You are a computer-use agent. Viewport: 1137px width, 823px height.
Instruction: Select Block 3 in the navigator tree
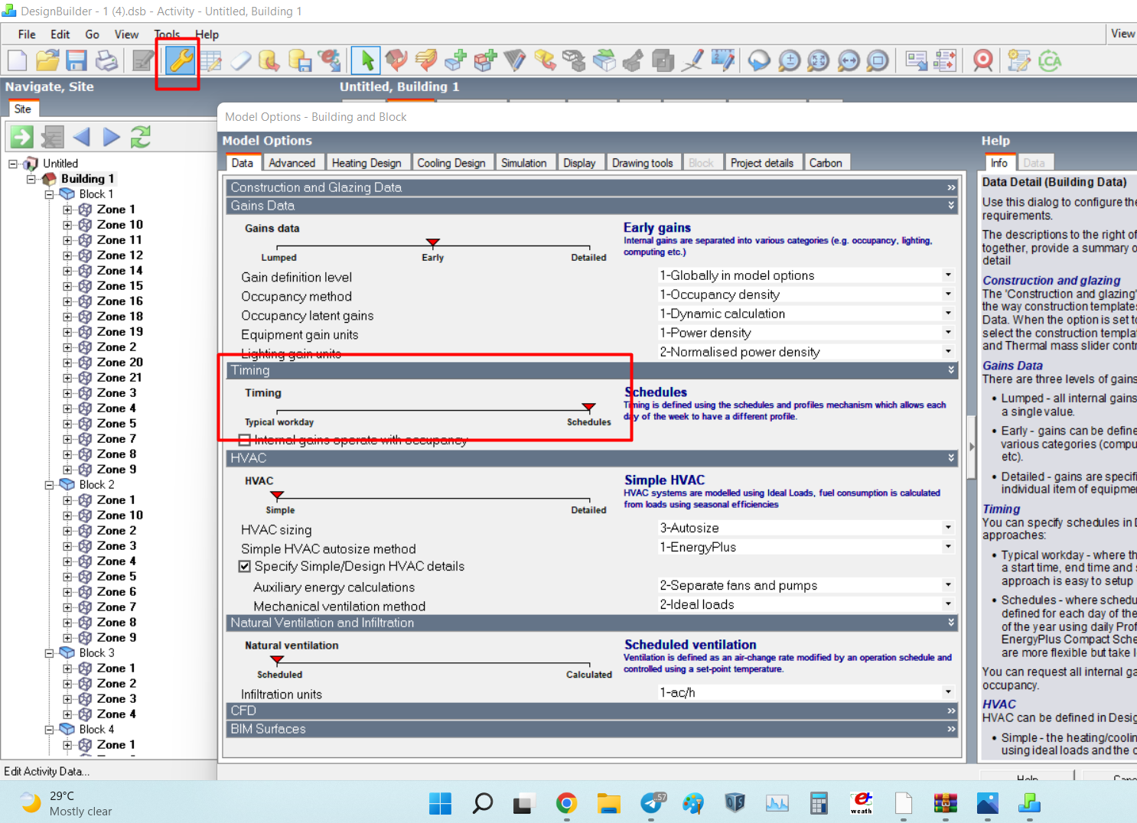pyautogui.click(x=96, y=653)
